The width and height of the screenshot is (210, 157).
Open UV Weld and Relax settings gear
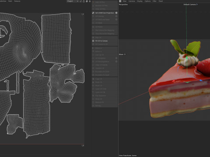(x=116, y=20)
